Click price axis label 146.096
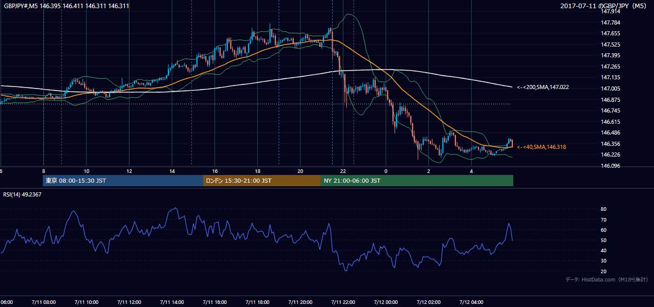 pyautogui.click(x=610, y=166)
